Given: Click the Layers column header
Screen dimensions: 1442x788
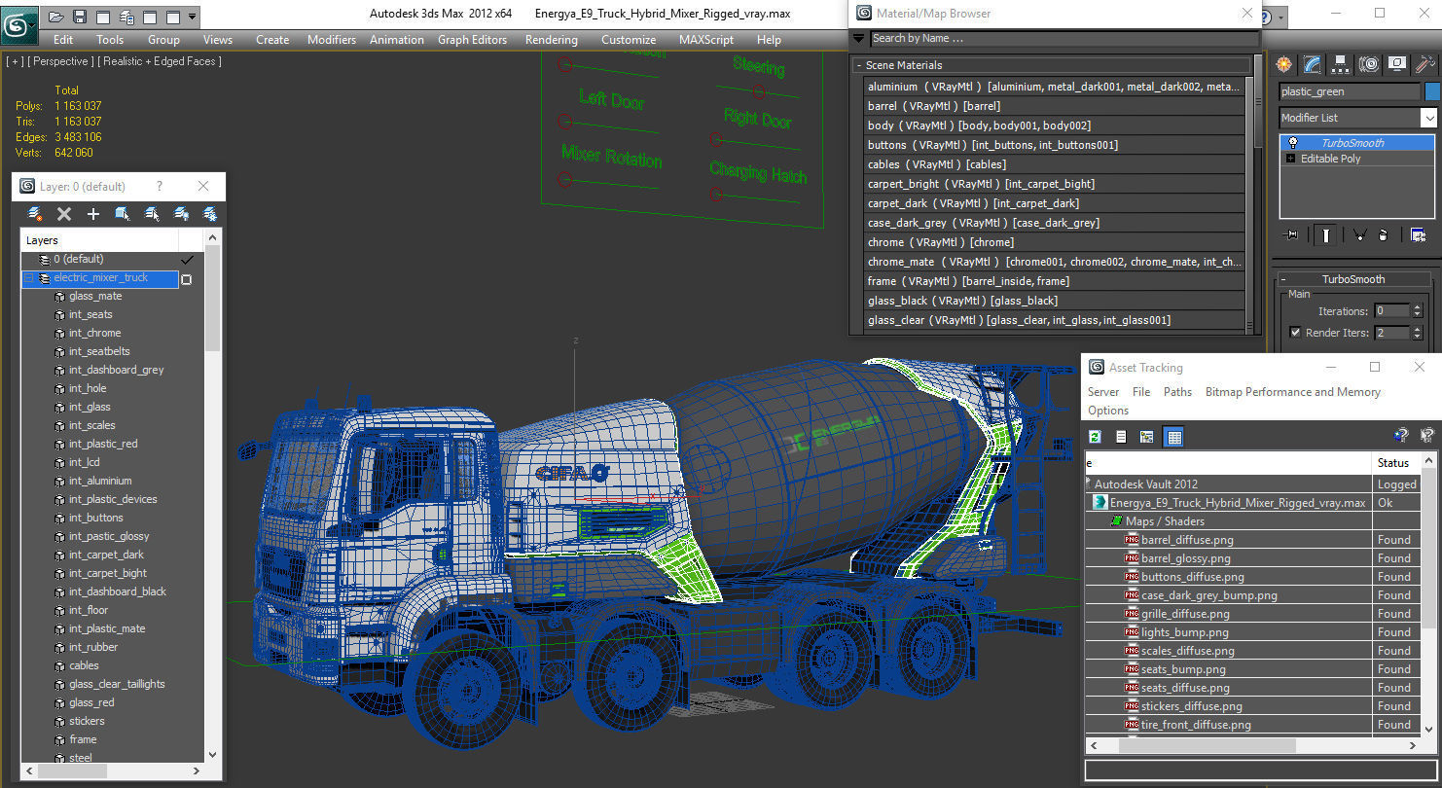Looking at the screenshot, I should click(100, 240).
